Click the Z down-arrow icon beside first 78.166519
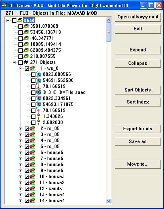This screenshot has width=164, height=209. coord(38,86)
